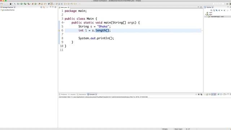
Task: Click the Writable status bar entry
Action: point(165,129)
